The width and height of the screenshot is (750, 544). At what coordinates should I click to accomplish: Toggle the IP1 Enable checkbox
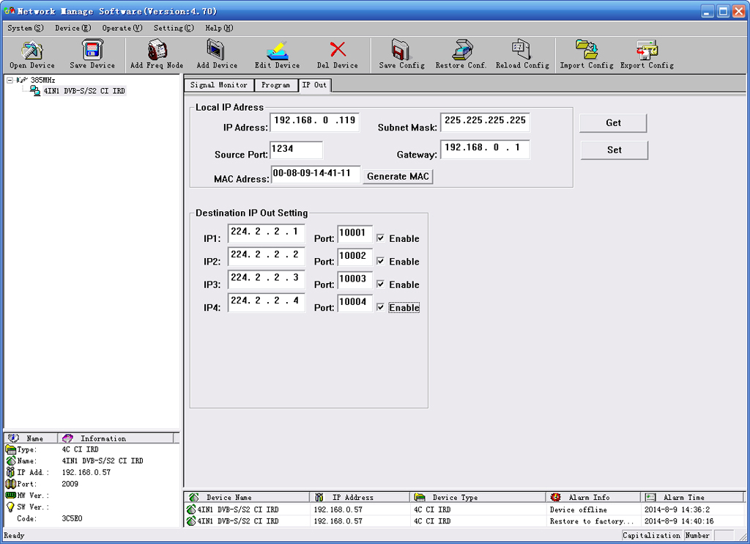(380, 238)
